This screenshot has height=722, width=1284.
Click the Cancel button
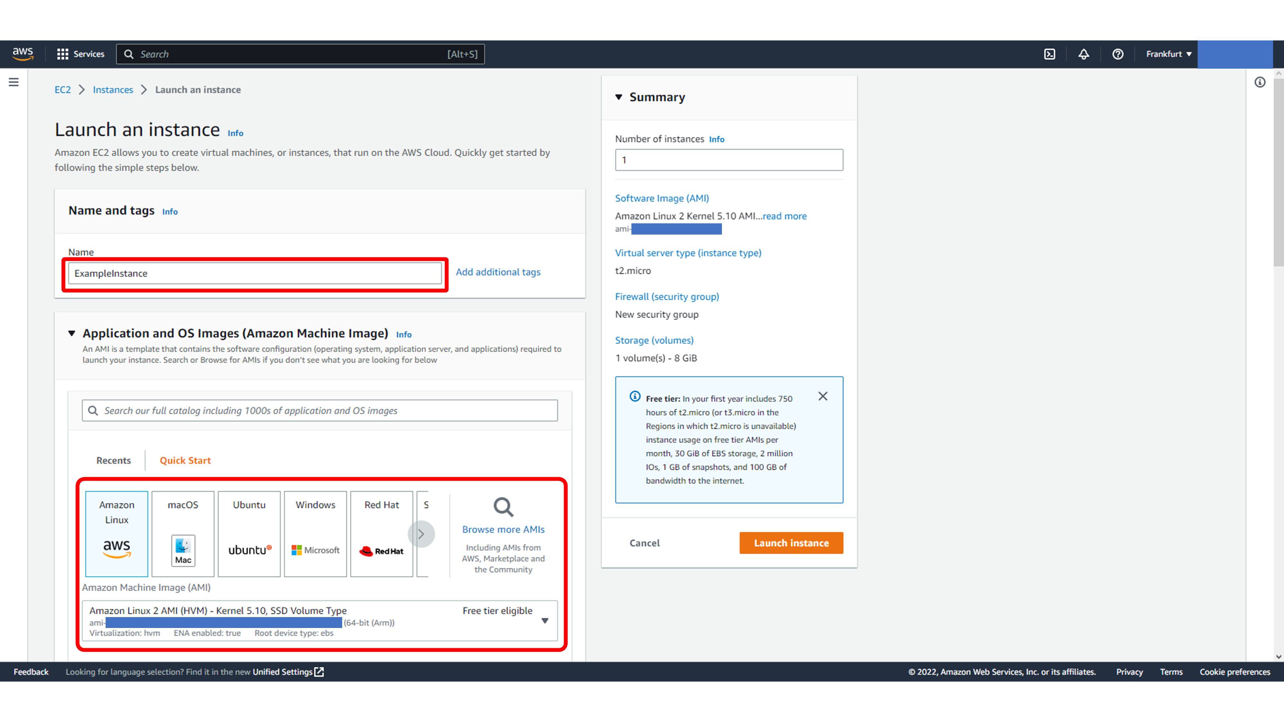point(645,543)
